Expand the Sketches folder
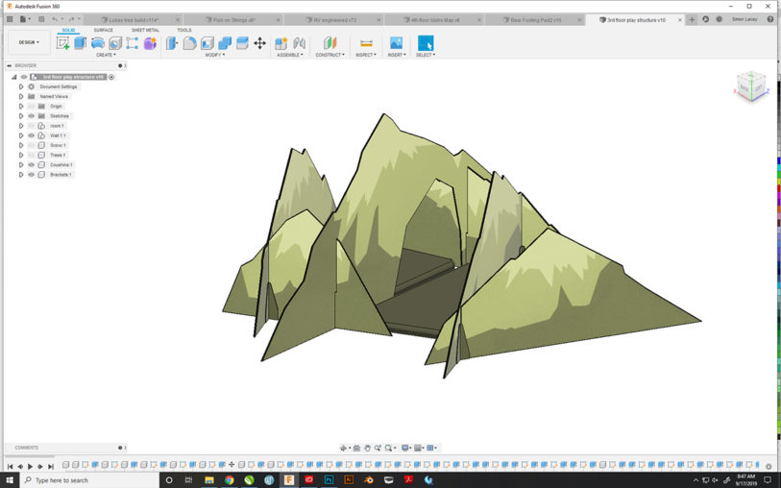Screen dimensions: 781x488 click(21, 116)
